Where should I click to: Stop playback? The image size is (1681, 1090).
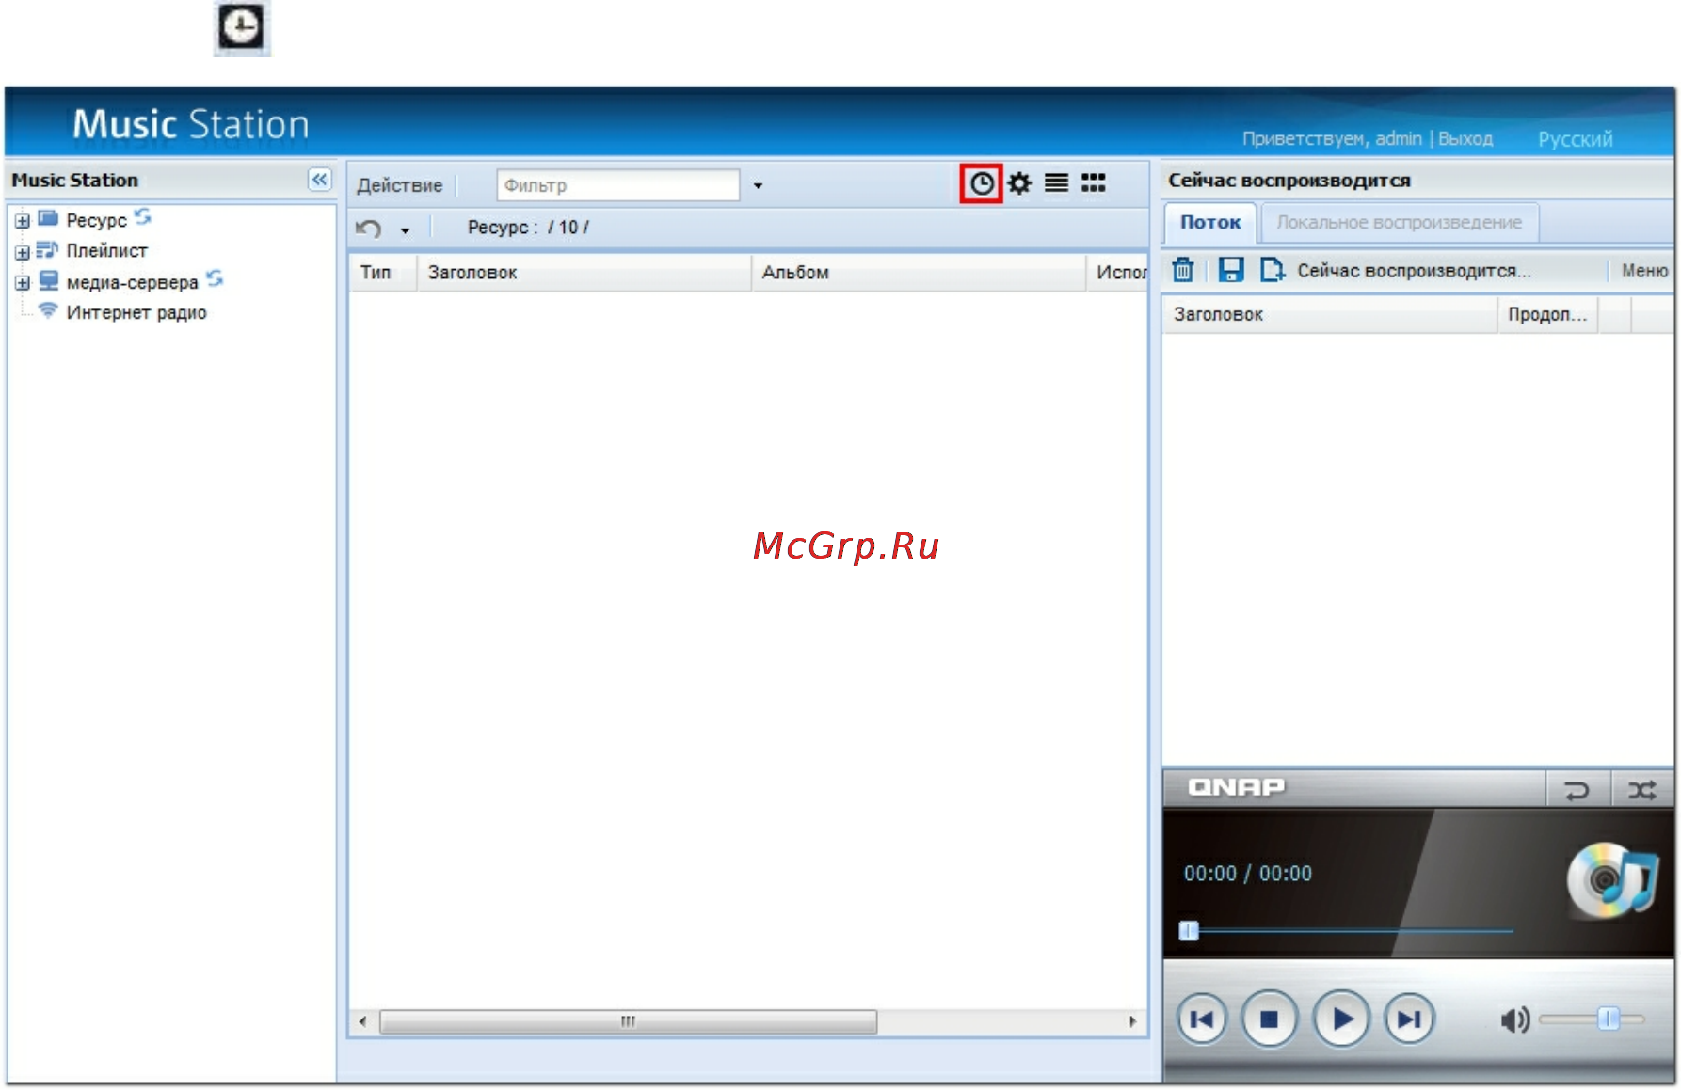click(1269, 1019)
